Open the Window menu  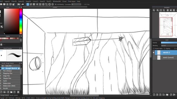pos(57,1)
